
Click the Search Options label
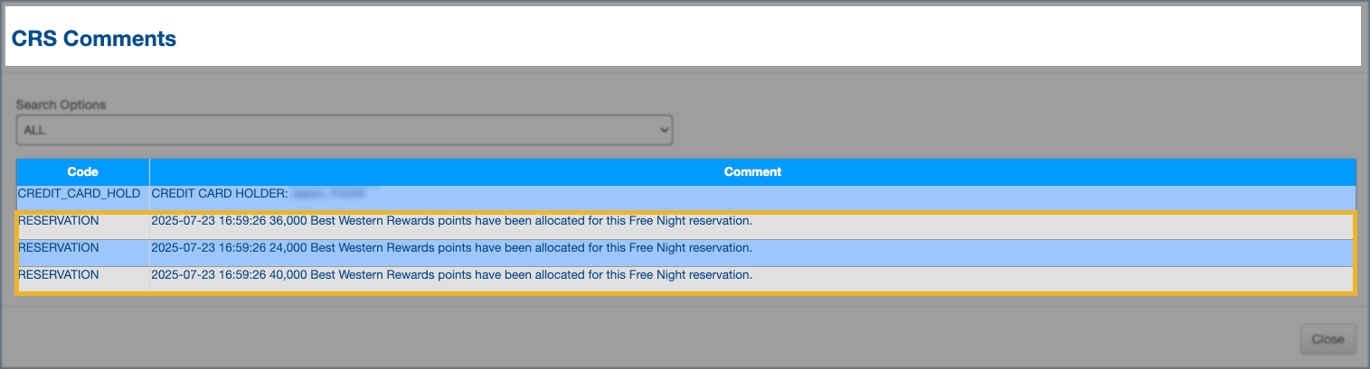(61, 105)
